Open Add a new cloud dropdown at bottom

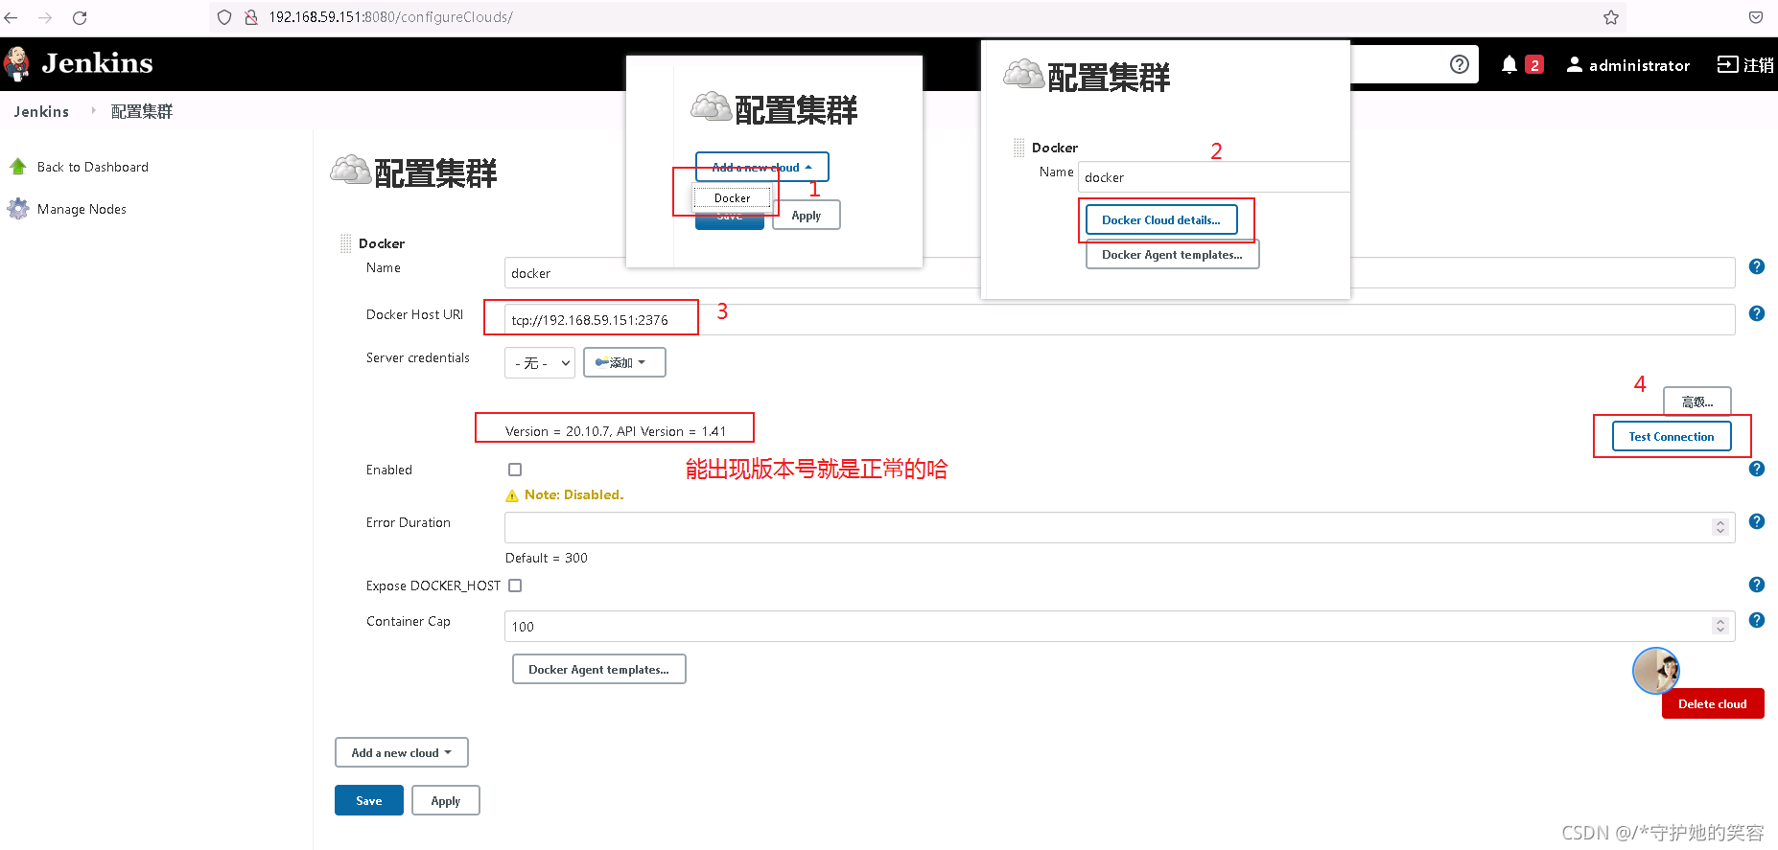coord(402,752)
